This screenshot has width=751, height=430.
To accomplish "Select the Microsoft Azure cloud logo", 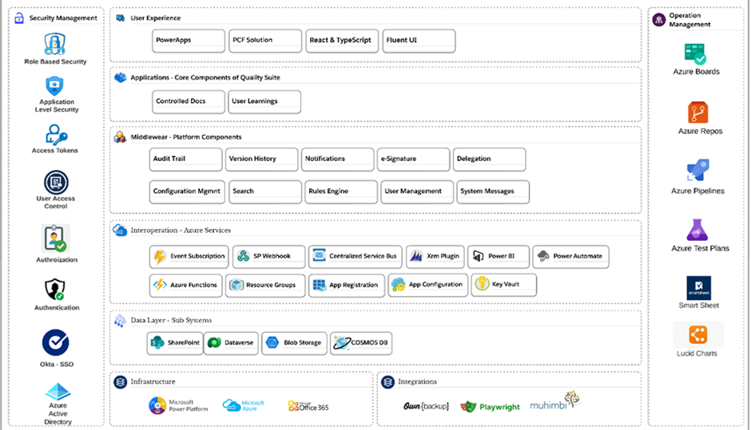I will tap(244, 405).
